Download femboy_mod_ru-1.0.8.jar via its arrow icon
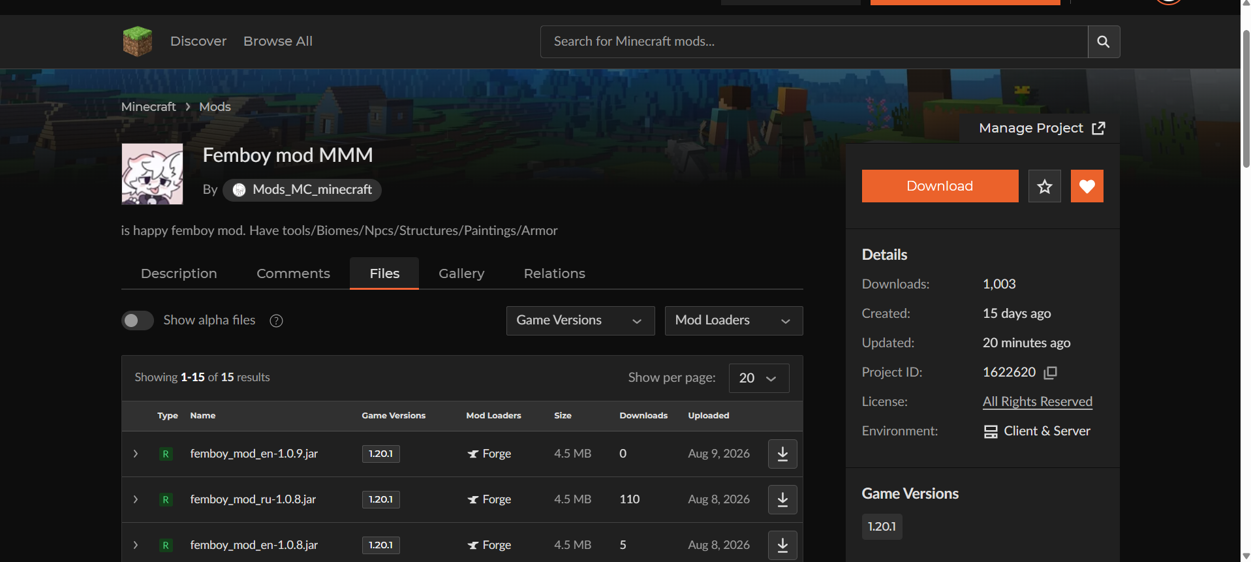 point(782,499)
